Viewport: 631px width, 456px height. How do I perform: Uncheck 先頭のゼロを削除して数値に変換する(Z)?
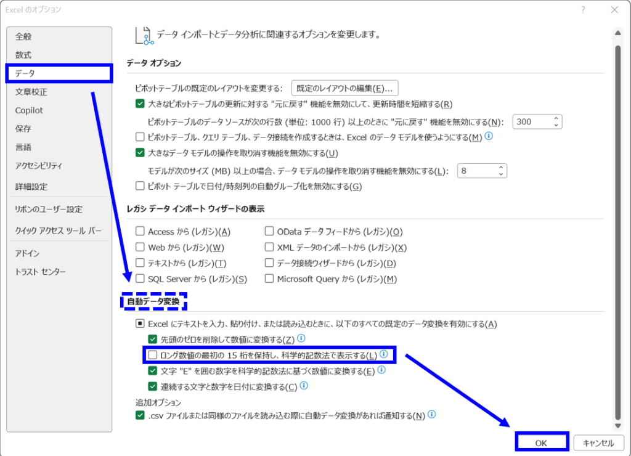(x=153, y=340)
